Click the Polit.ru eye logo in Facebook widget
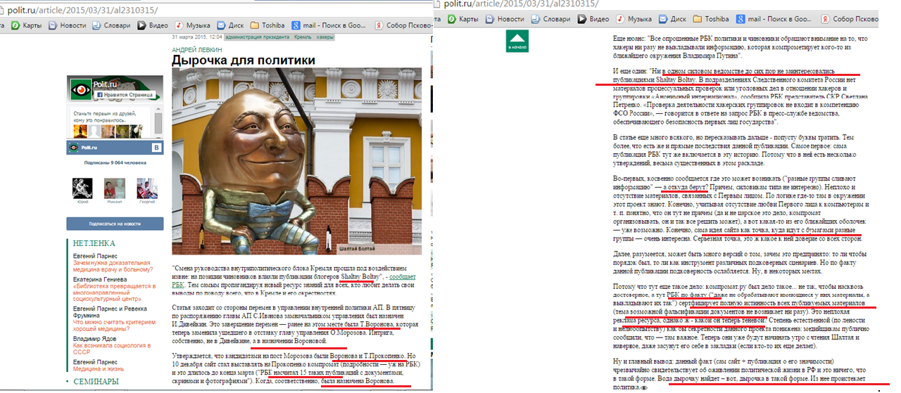Screen dimensions: 901x393 (x=81, y=89)
